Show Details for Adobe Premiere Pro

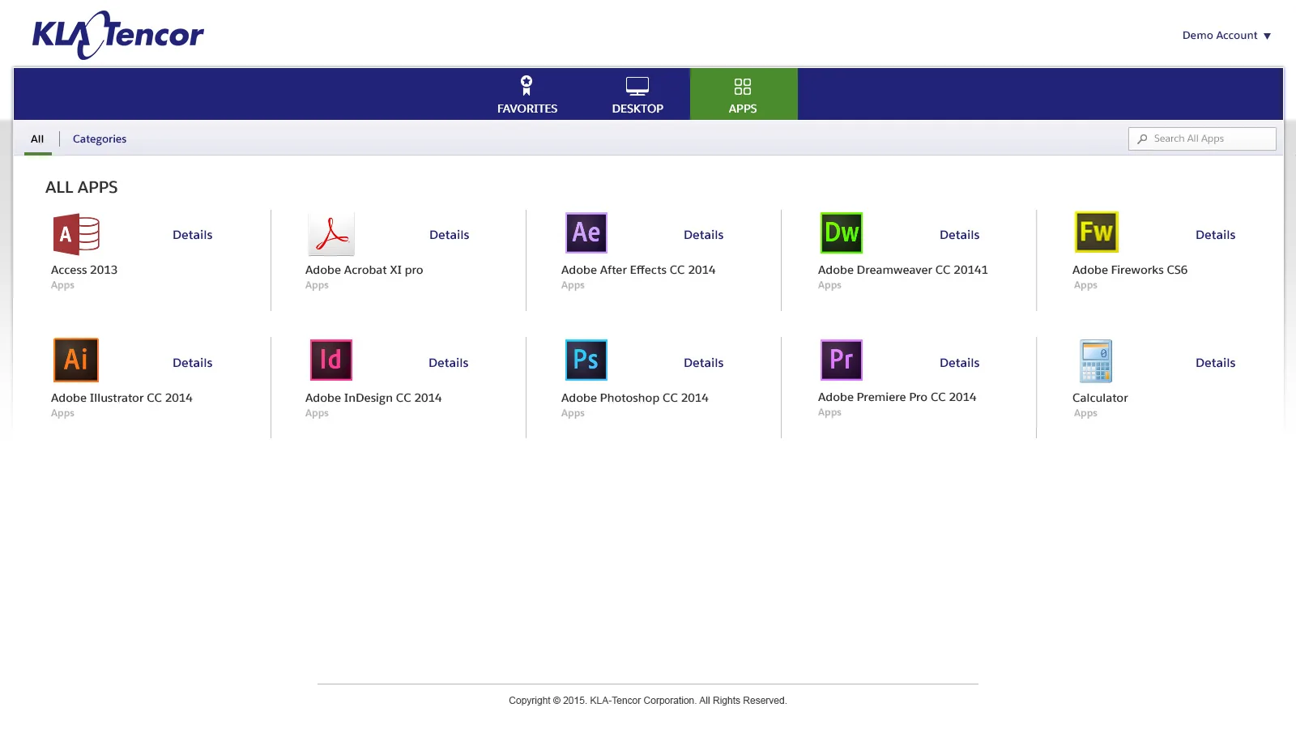(960, 363)
